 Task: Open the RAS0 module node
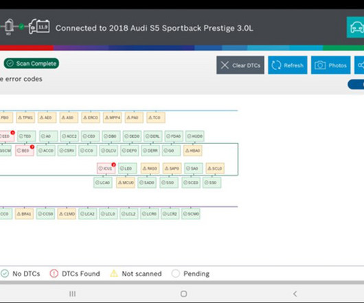point(150,169)
